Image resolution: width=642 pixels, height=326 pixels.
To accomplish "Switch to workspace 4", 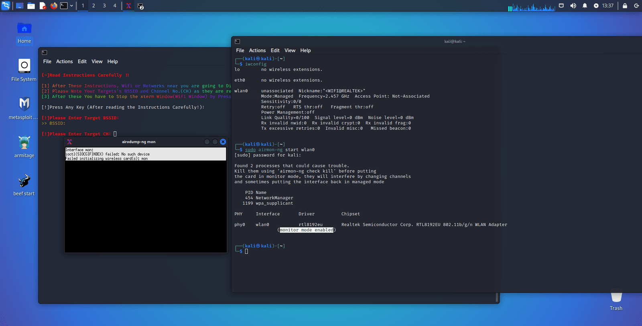I will (x=115, y=6).
